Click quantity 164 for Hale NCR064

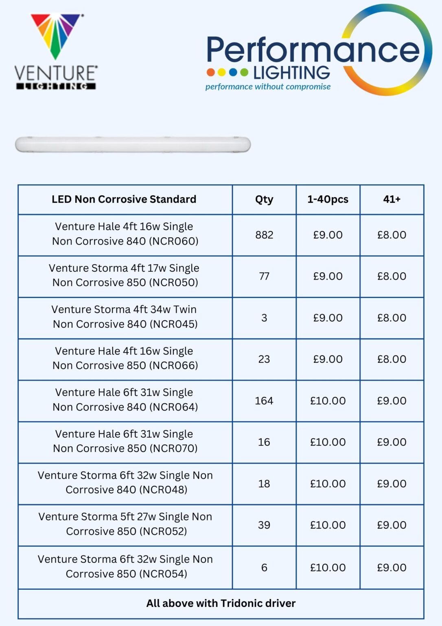pyautogui.click(x=264, y=401)
